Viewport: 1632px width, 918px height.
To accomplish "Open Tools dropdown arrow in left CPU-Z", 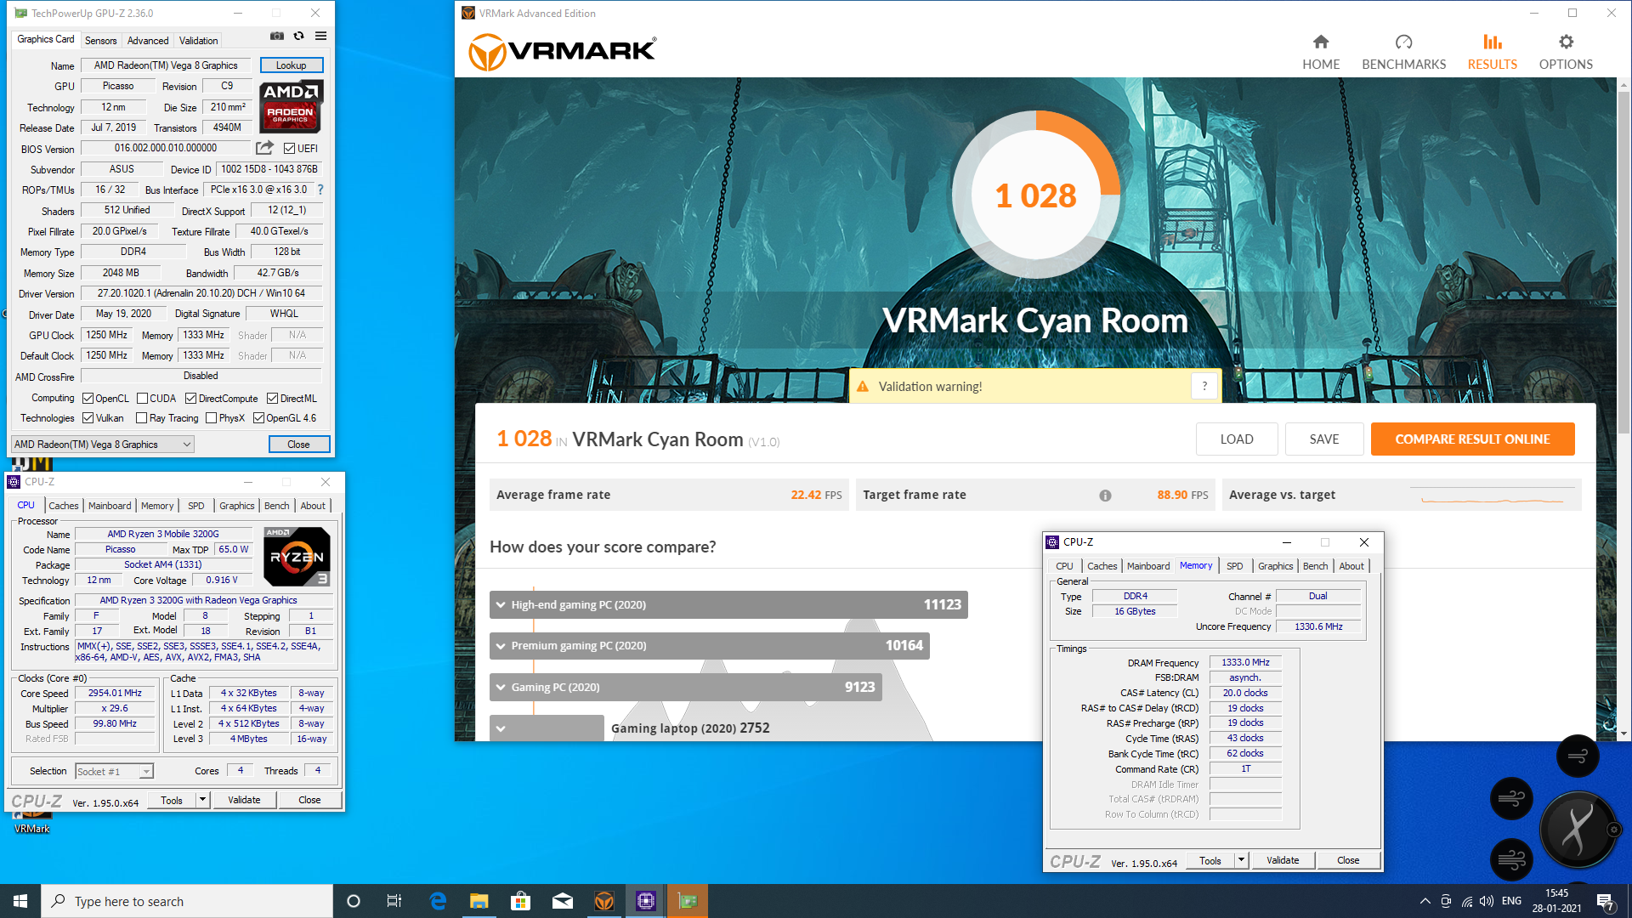I will click(x=202, y=800).
